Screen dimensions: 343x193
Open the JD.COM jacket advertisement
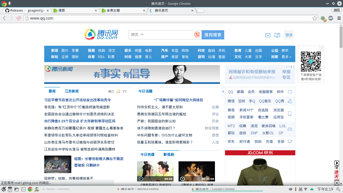click(260, 168)
